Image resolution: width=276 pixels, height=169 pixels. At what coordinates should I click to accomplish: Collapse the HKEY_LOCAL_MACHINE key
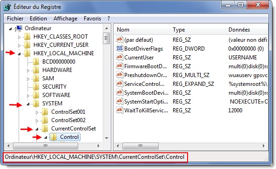pos(19,54)
